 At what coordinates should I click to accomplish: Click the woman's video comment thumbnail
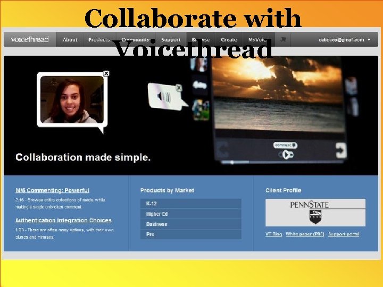tap(72, 99)
